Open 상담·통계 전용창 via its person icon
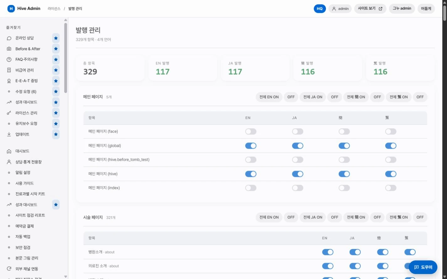The height and width of the screenshot is (279, 447). [9, 162]
